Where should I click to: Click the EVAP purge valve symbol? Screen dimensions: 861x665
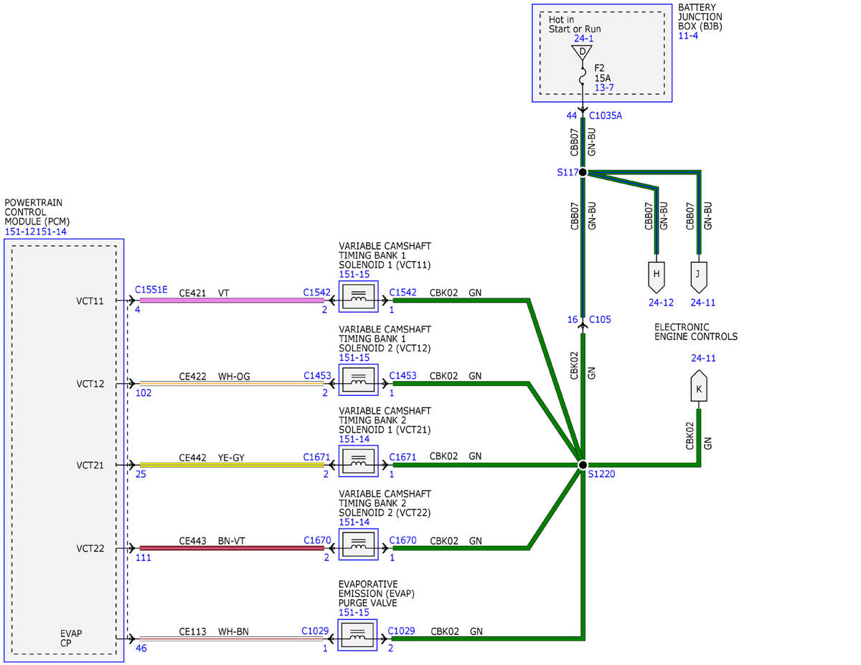(x=358, y=635)
